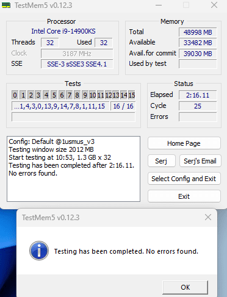Image resolution: width=227 pixels, height=297 pixels.
Task: Select test box number 14
Action: coord(124,95)
